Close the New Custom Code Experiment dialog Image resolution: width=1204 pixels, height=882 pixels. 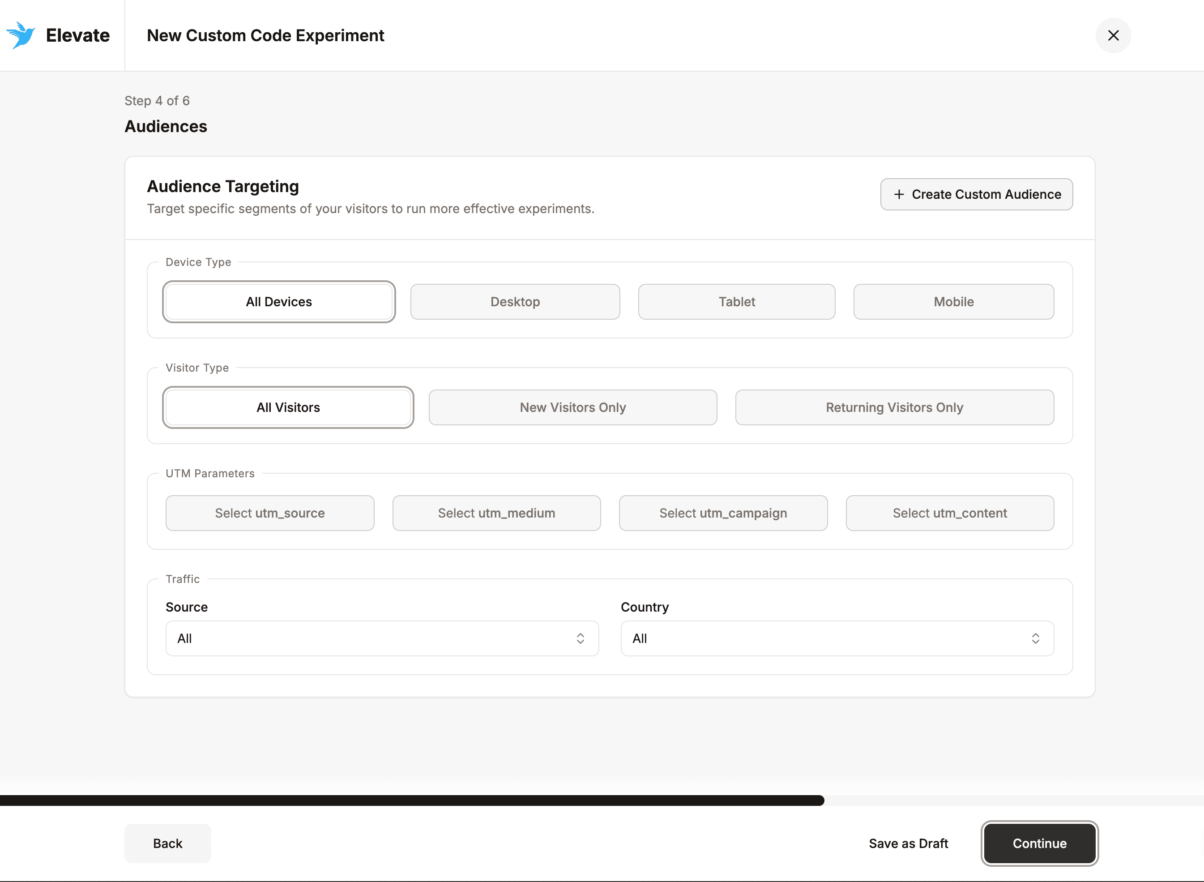[1113, 35]
